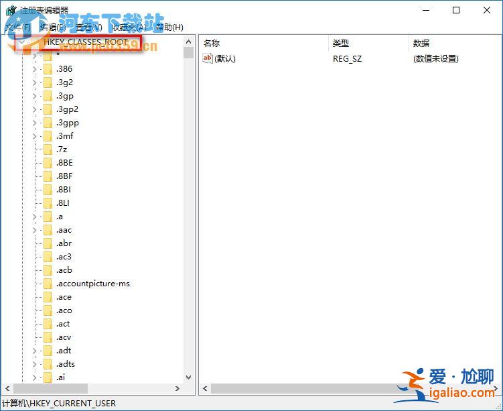Click the .3mf folder icon
The width and height of the screenshot is (503, 411).
pyautogui.click(x=48, y=136)
